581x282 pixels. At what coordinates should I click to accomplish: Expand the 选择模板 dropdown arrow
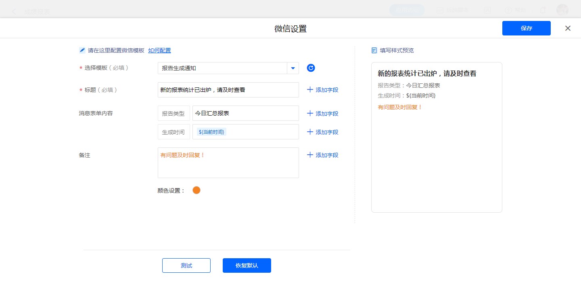(293, 68)
